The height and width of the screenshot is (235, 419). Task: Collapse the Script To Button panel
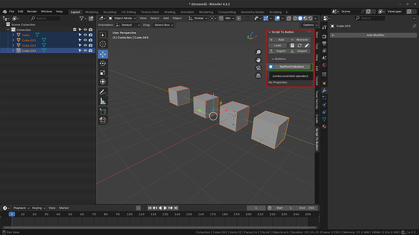coord(270,32)
